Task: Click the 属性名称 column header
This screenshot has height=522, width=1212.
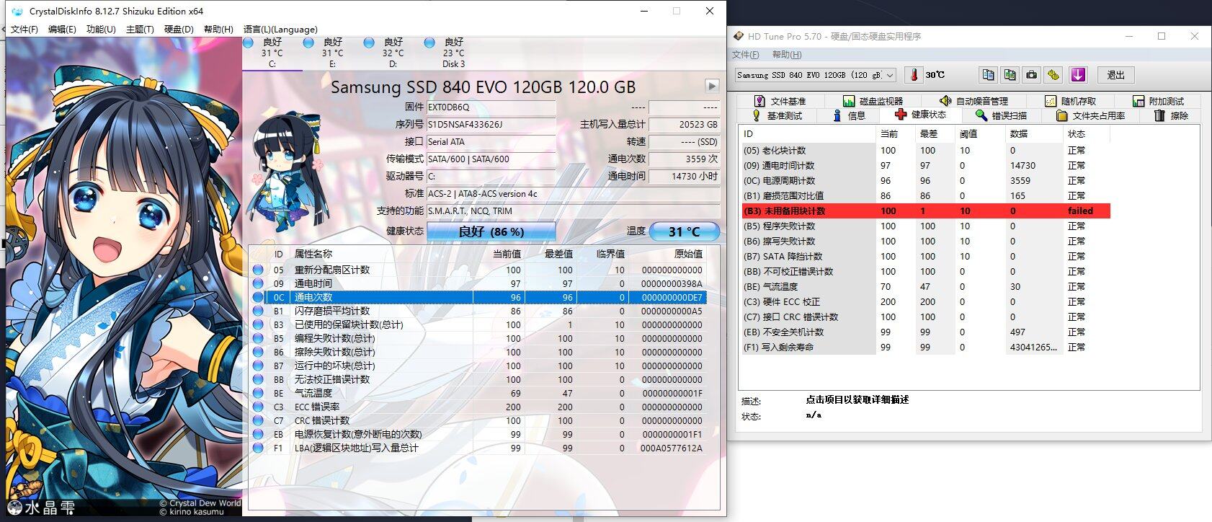Action: pos(313,254)
